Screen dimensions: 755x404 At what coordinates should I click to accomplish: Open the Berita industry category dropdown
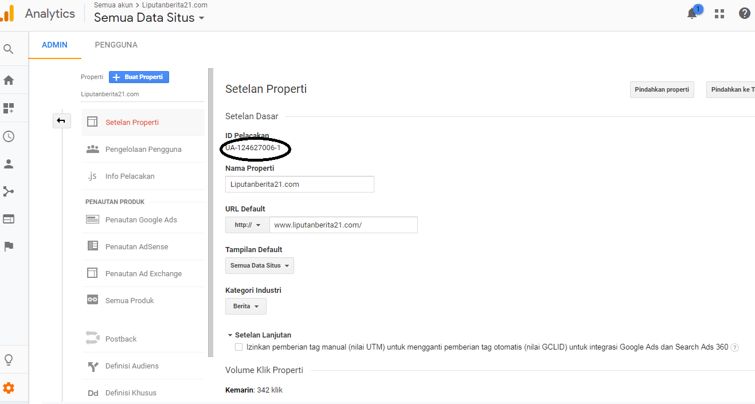point(245,306)
